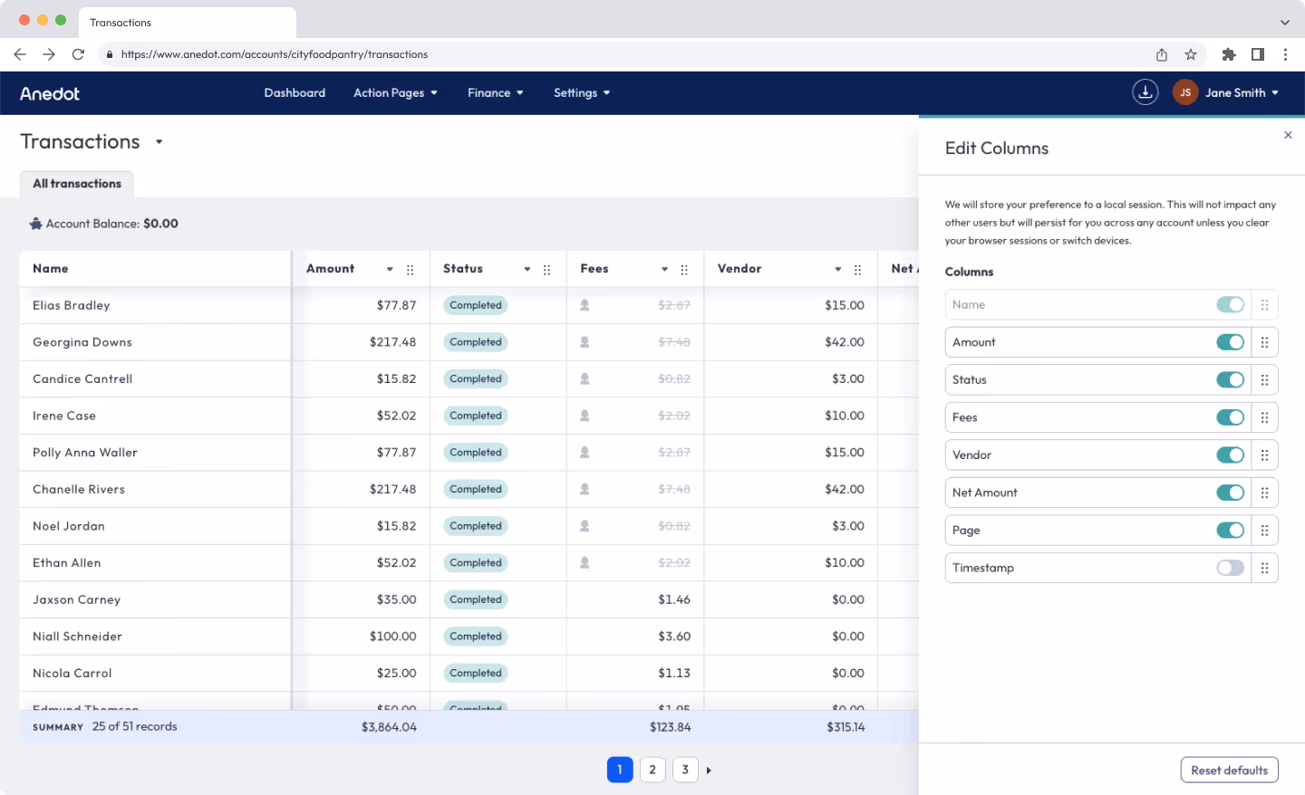Image resolution: width=1305 pixels, height=795 pixels.
Task: Select the Dashboard menu item
Action: pyautogui.click(x=295, y=92)
